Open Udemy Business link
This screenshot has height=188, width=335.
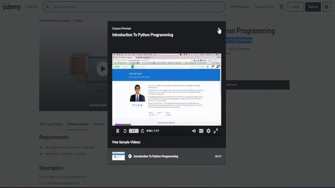coord(240,7)
